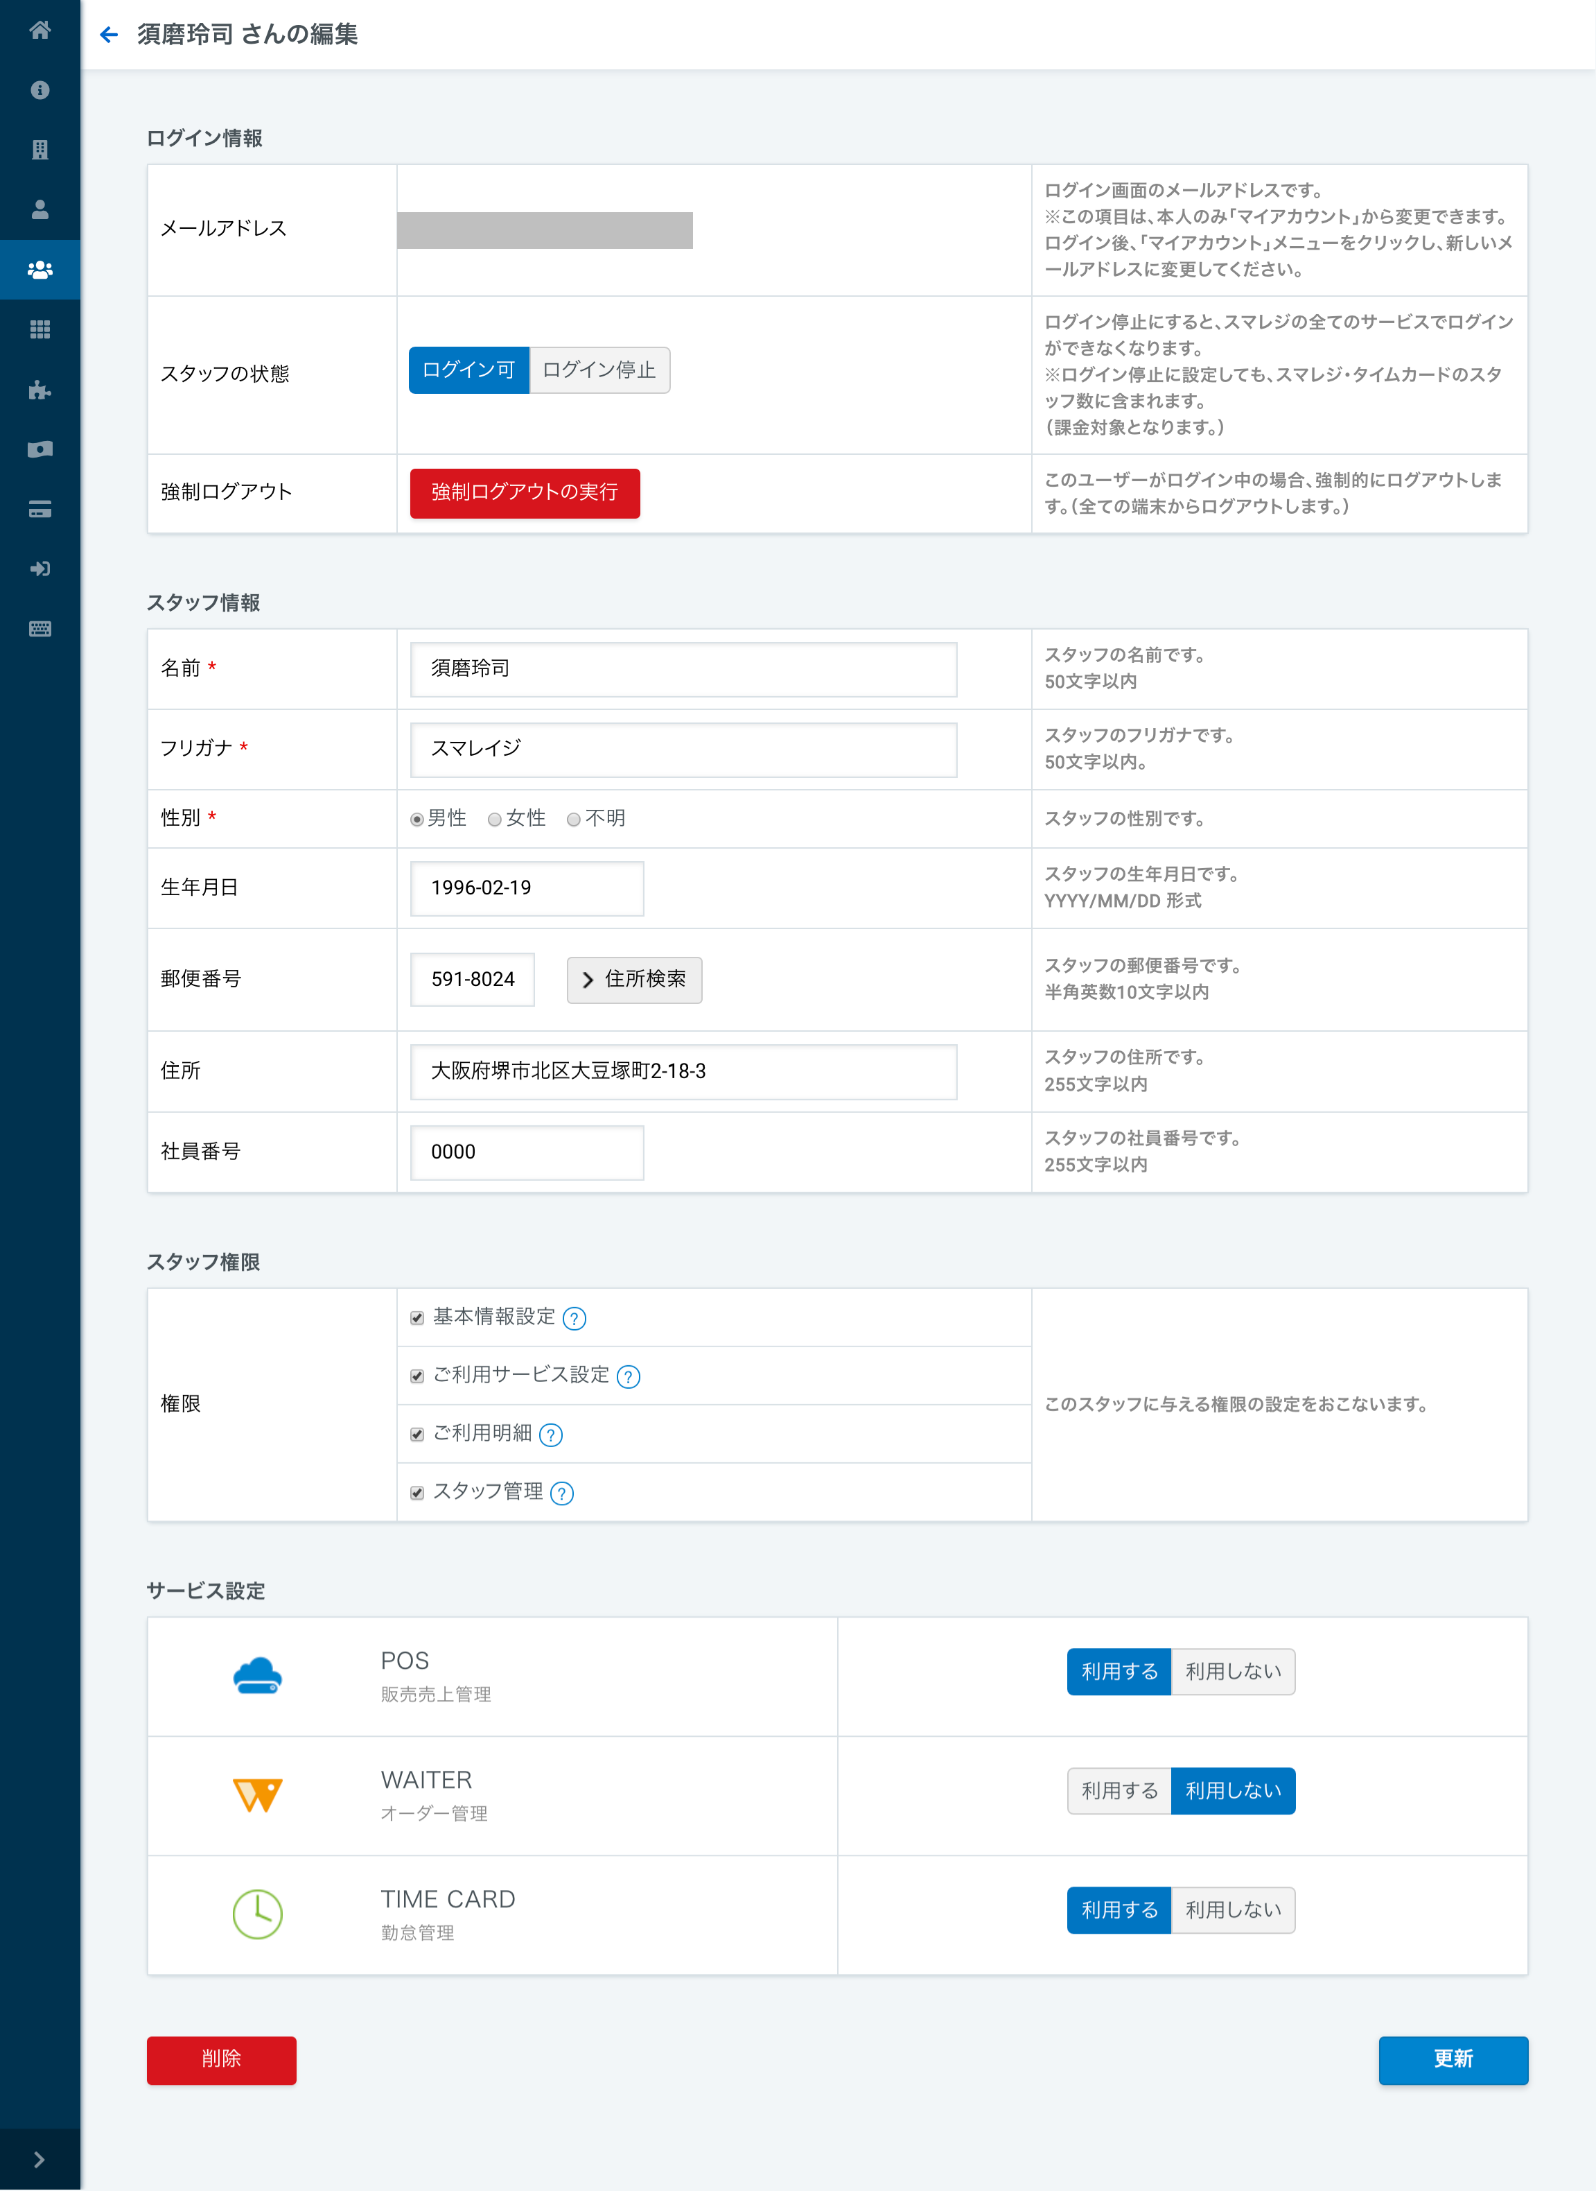Image resolution: width=1596 pixels, height=2191 pixels.
Task: Click the credit card icon in sidebar
Action: [40, 510]
